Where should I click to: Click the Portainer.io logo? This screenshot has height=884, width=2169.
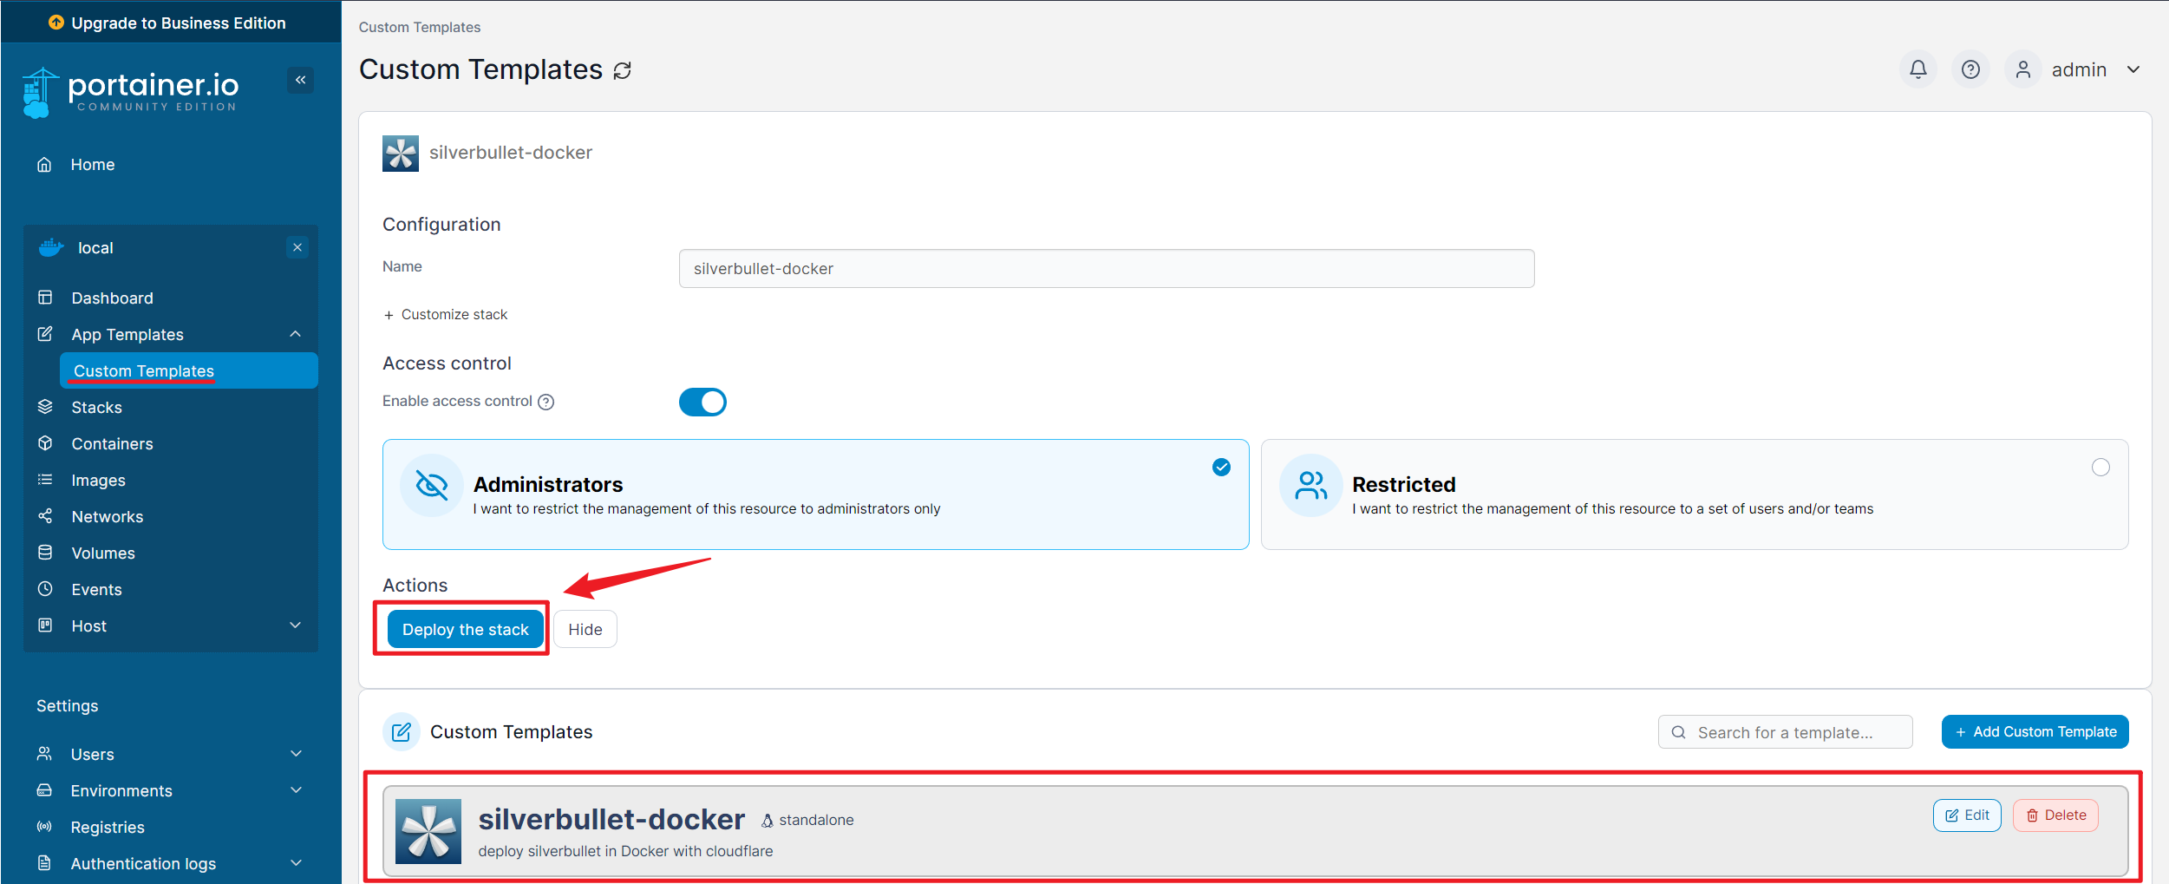130,92
